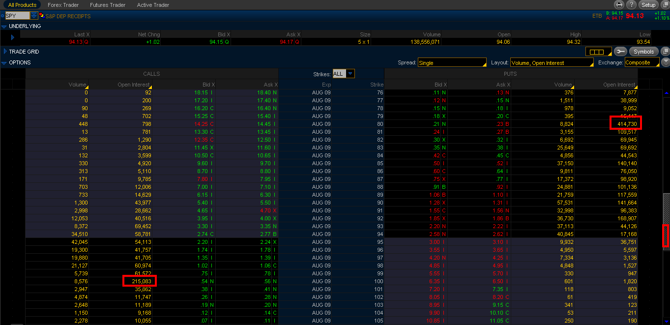Click the detach window icon next to Setup
Viewport: 670px width, 325px height.
pos(665,5)
